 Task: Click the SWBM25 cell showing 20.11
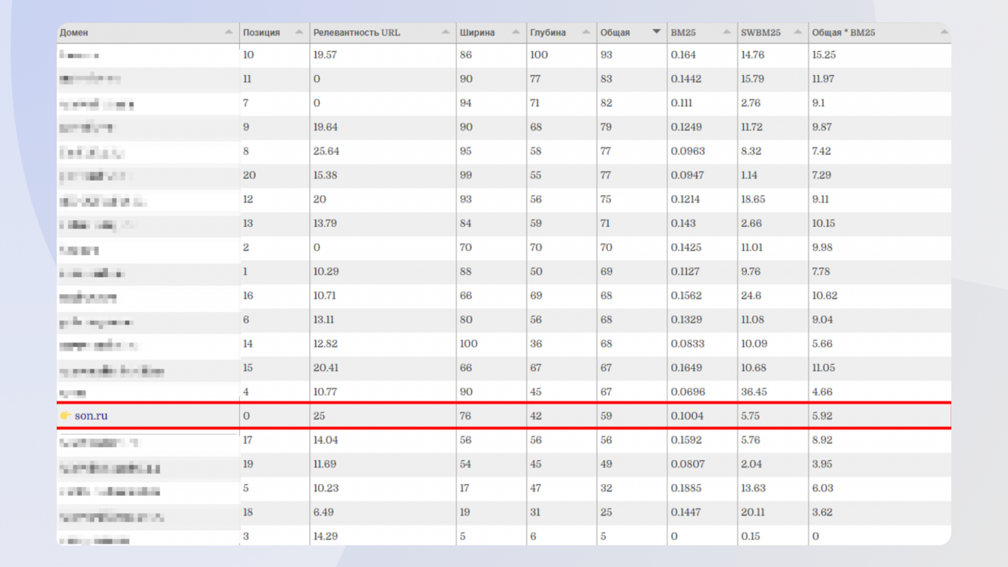pyautogui.click(x=753, y=512)
